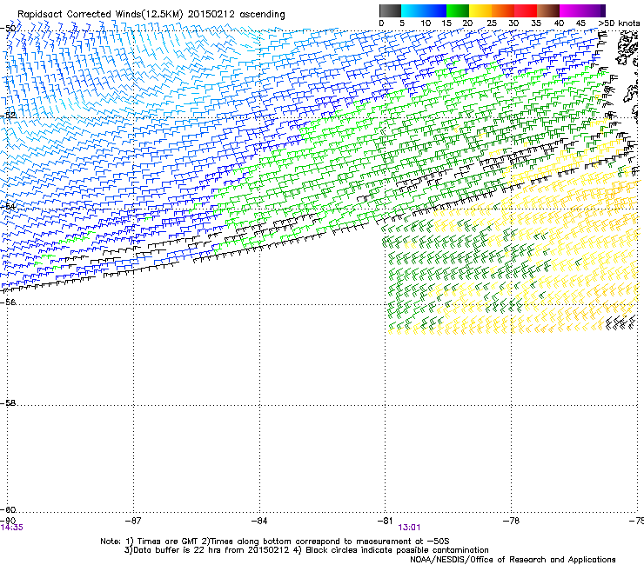The image size is (644, 565).
Task: Click the 'Data buffer is 22 hrs' note line
Action: [306, 550]
